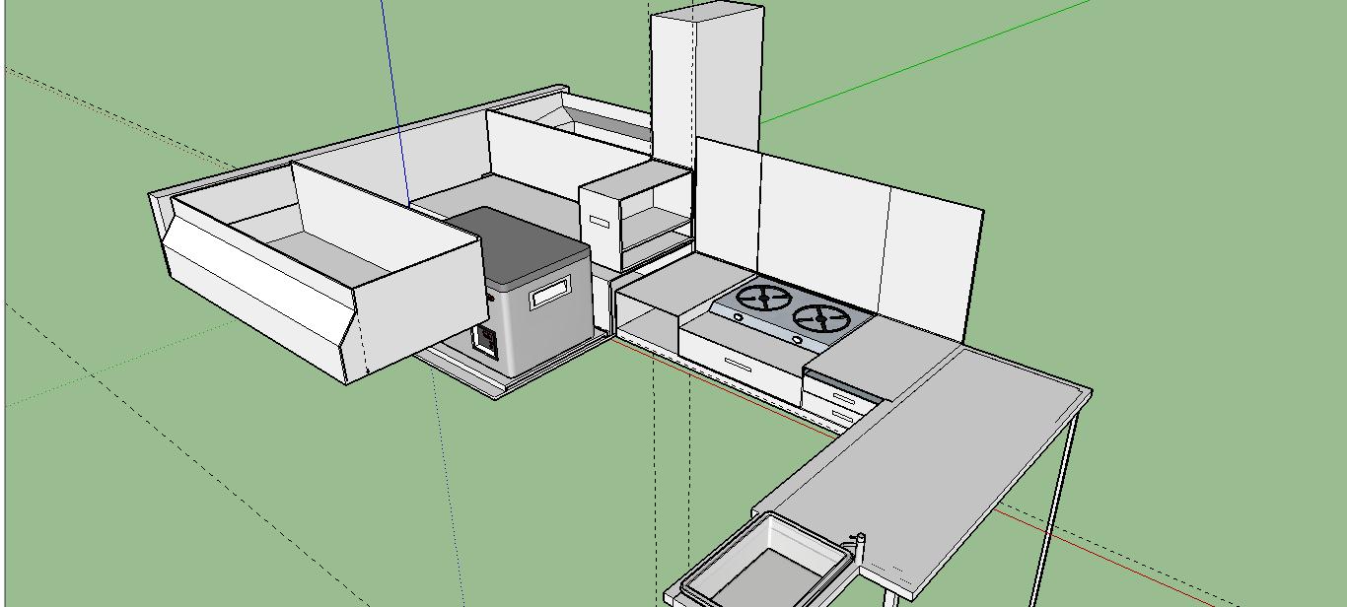This screenshot has width=1347, height=607.
Task: Click the handle on the cooler box side
Action: (550, 293)
